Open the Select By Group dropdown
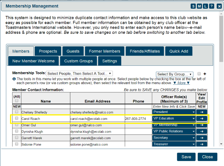Screen dimensions: 224x166 click(x=174, y=74)
